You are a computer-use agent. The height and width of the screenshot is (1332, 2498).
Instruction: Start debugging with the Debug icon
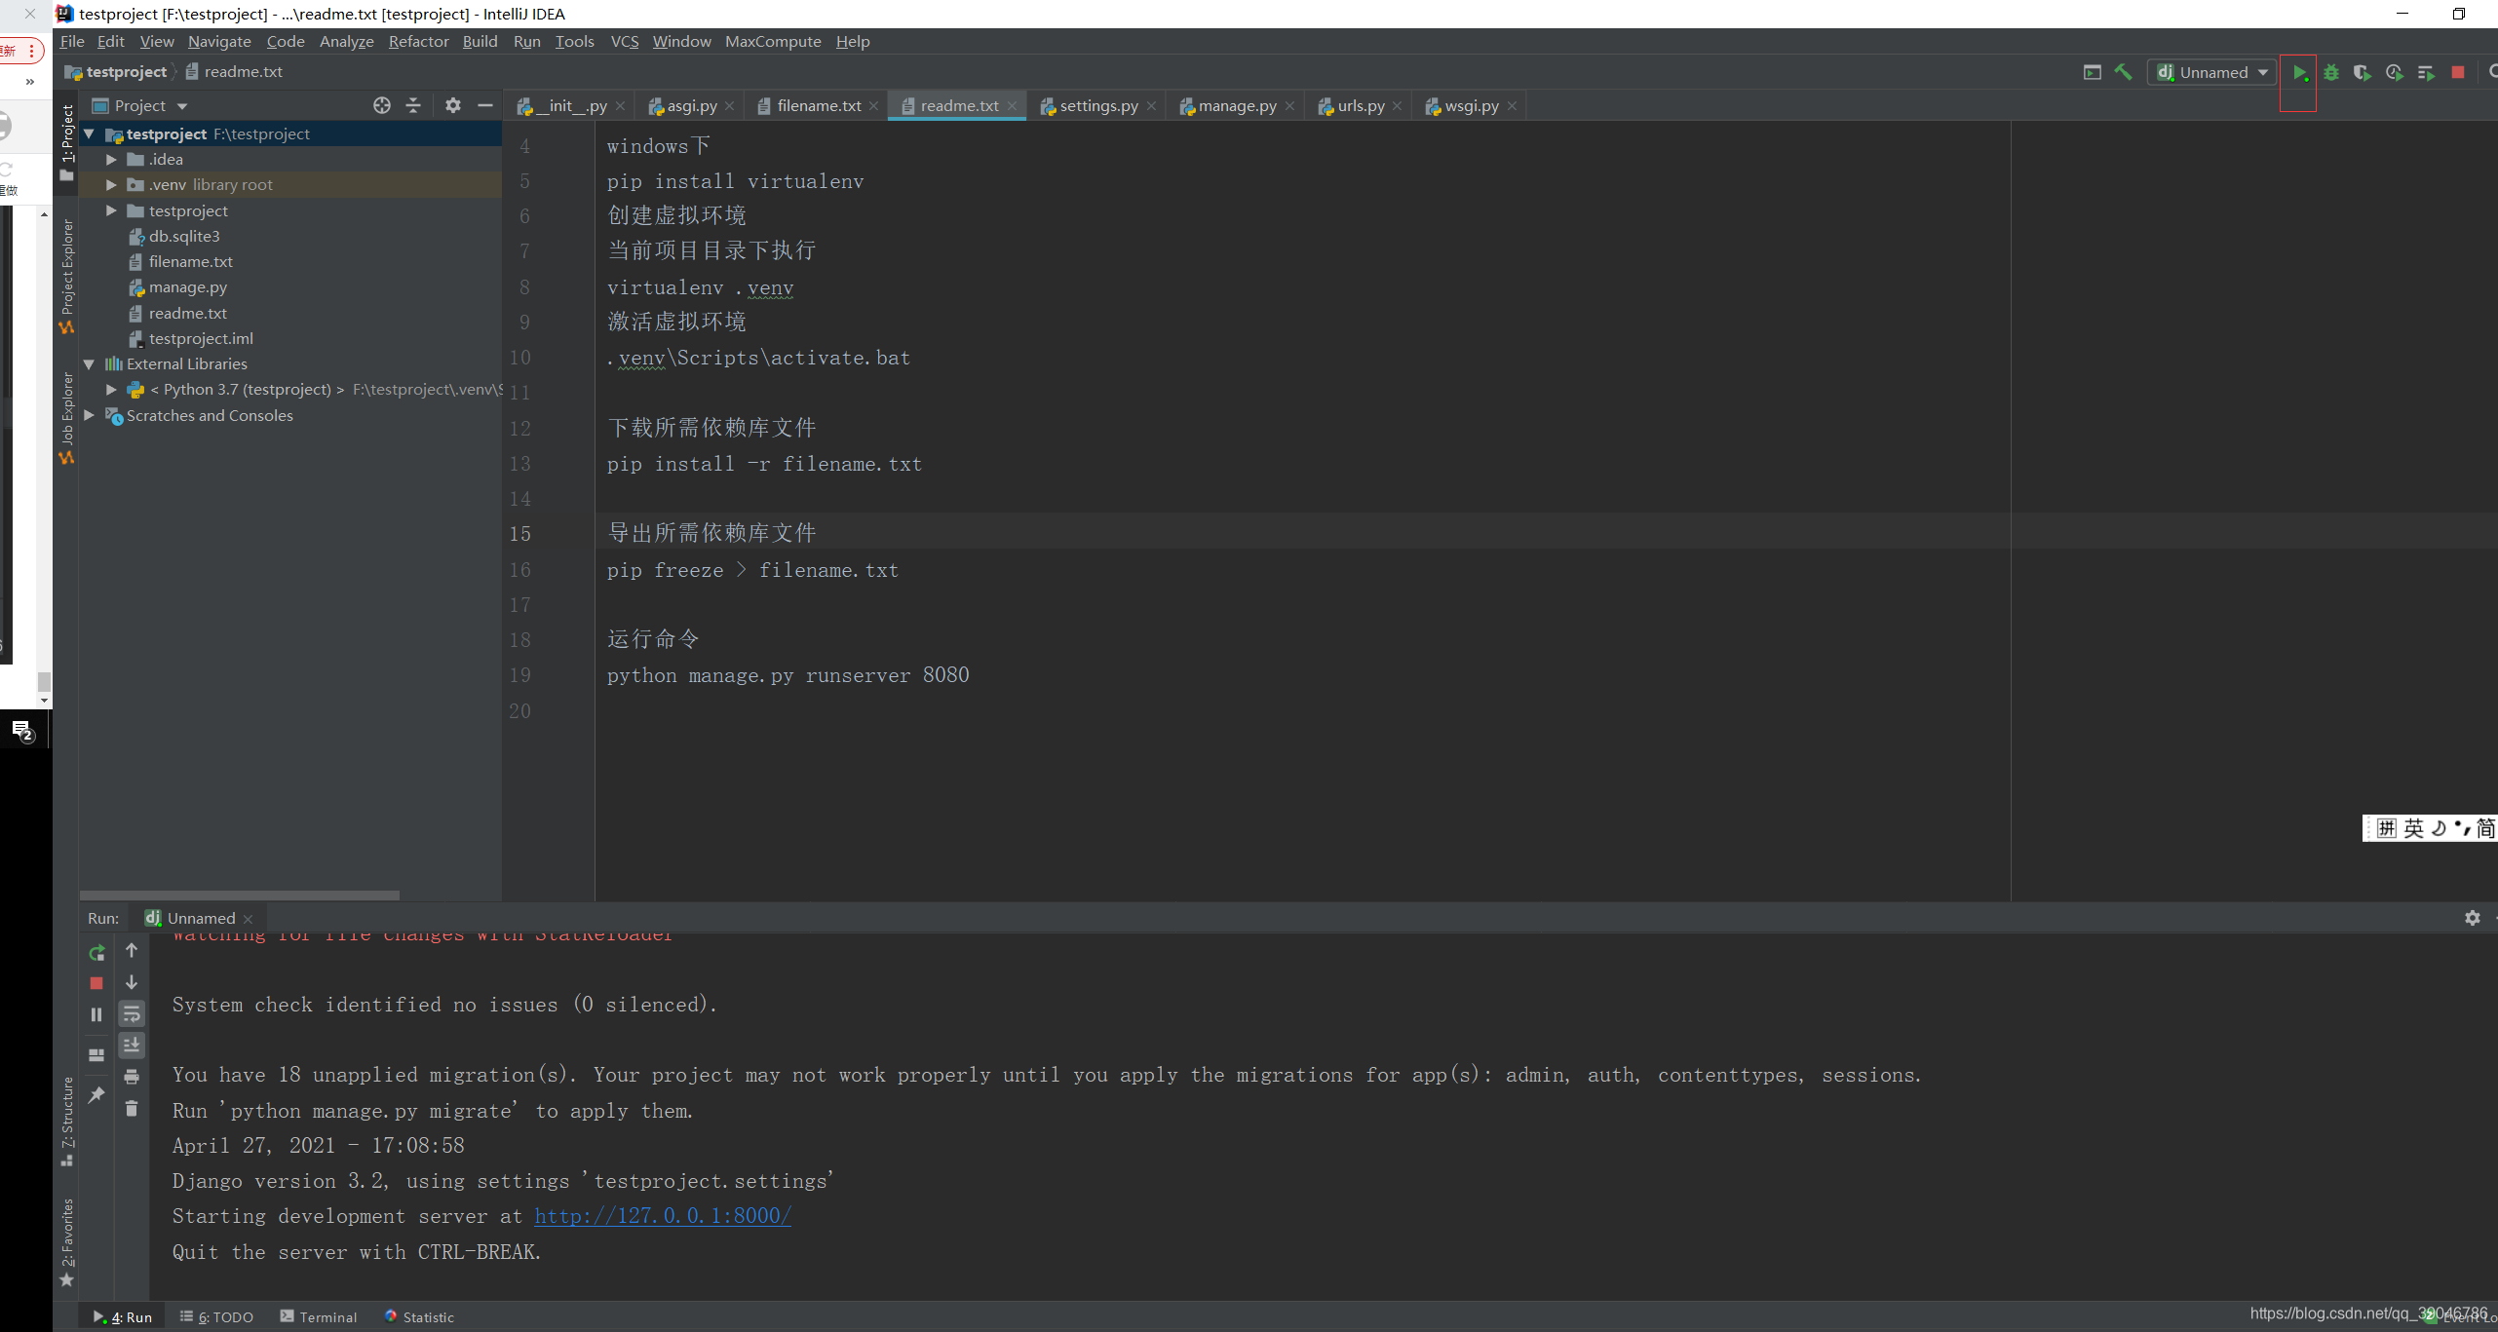pos(2330,72)
